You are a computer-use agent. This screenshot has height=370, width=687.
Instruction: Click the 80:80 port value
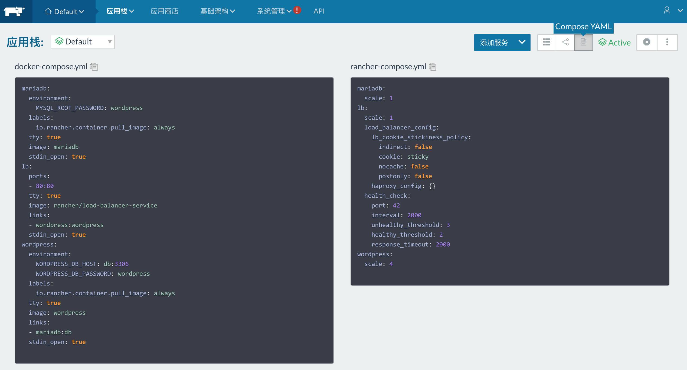tap(45, 186)
